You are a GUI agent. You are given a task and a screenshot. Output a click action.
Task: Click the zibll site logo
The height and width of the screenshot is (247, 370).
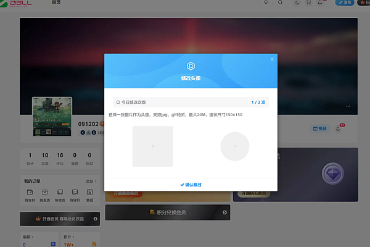[16, 3]
